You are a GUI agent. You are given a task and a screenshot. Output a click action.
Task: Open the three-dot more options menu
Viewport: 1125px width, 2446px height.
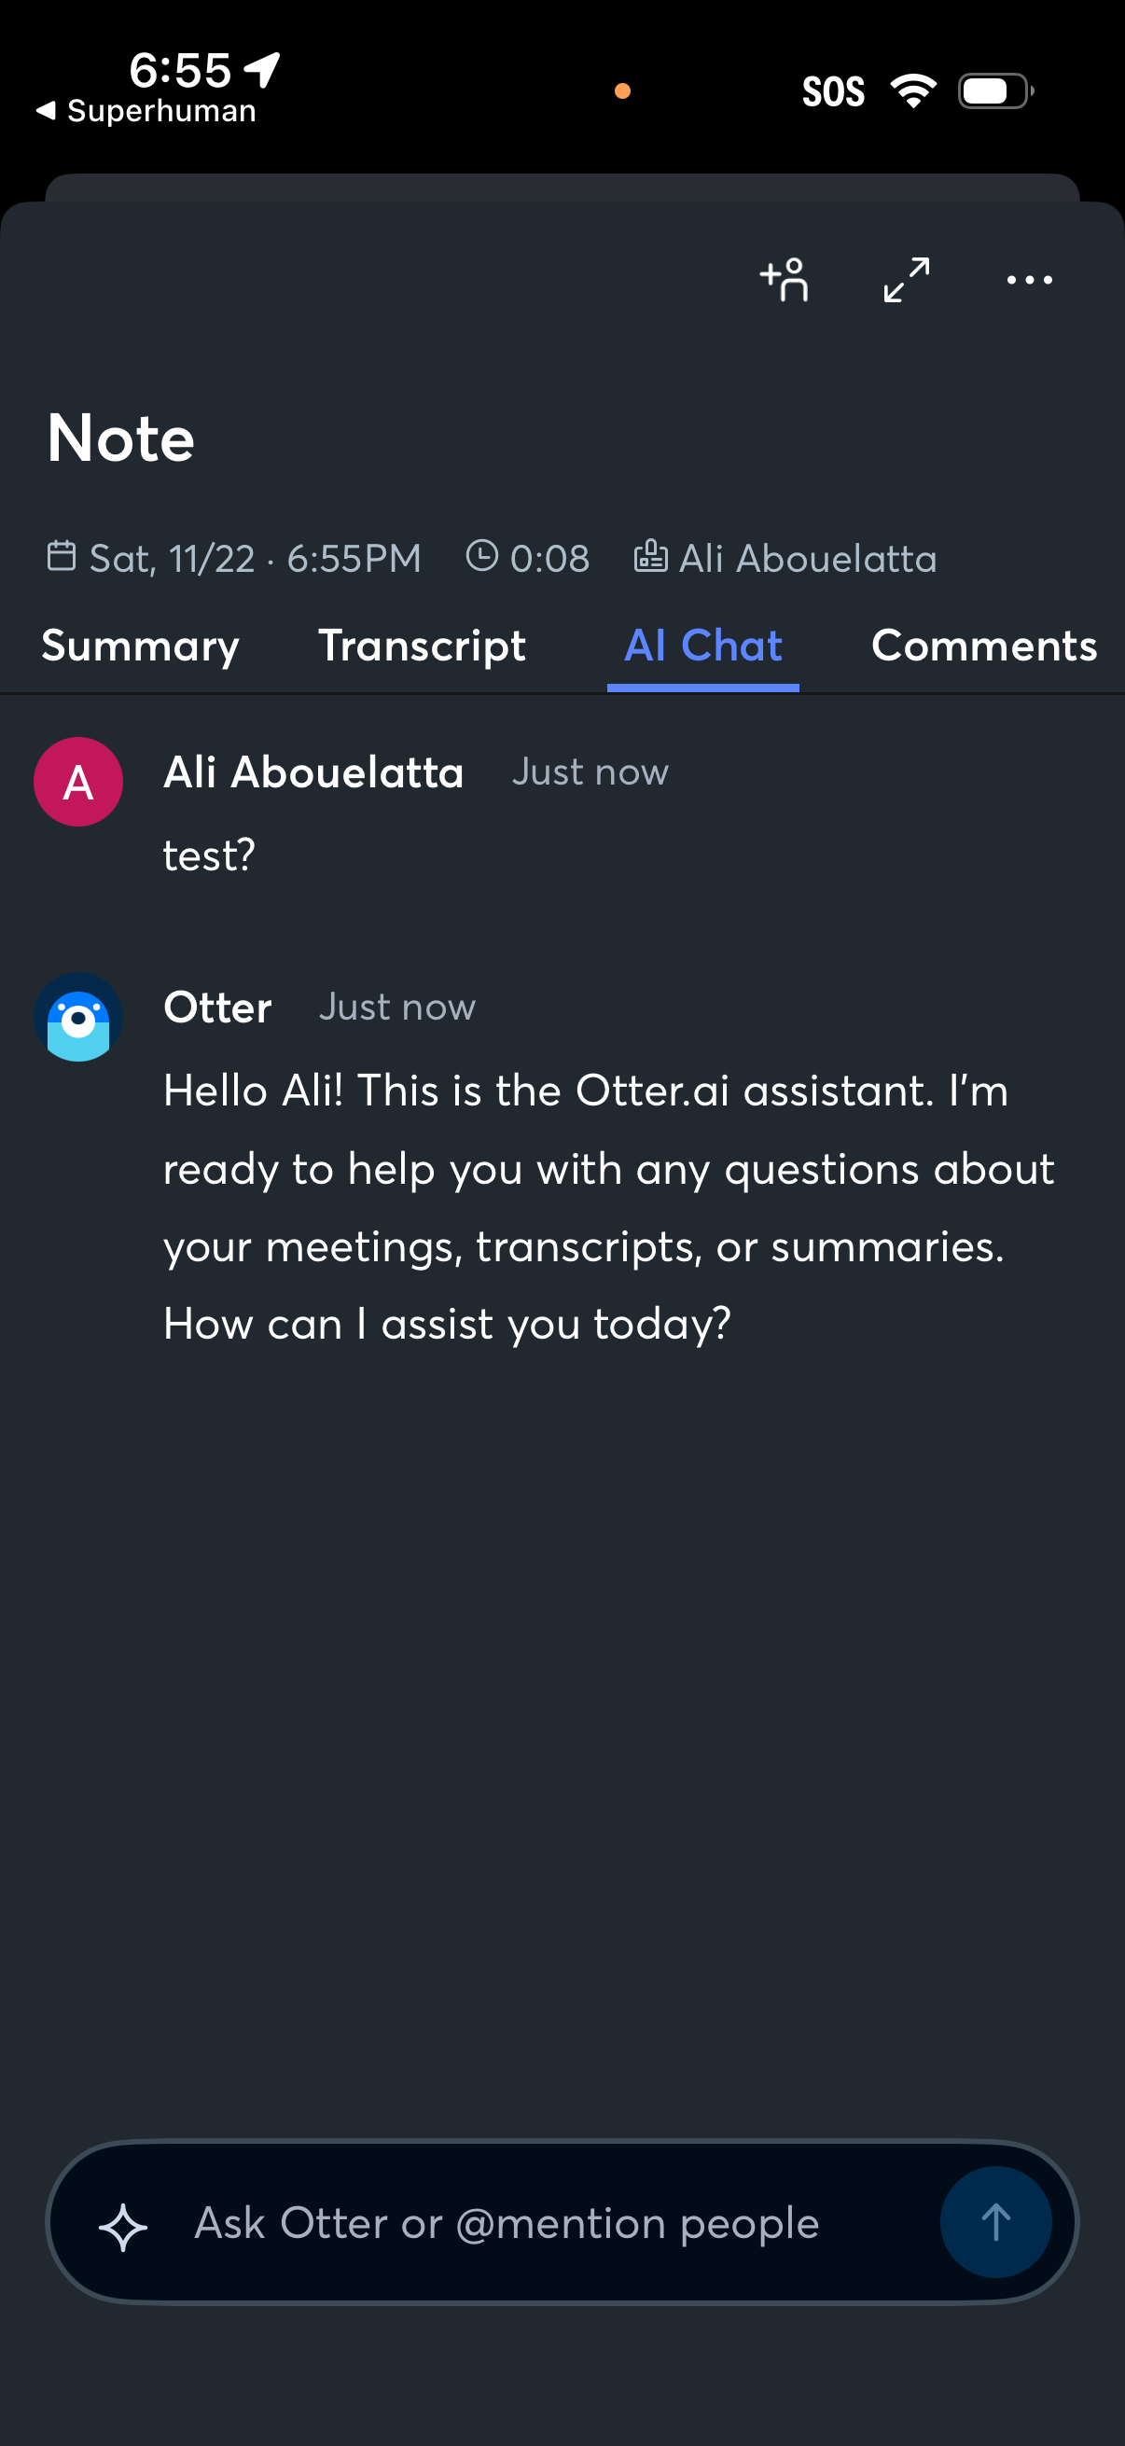pos(1029,280)
